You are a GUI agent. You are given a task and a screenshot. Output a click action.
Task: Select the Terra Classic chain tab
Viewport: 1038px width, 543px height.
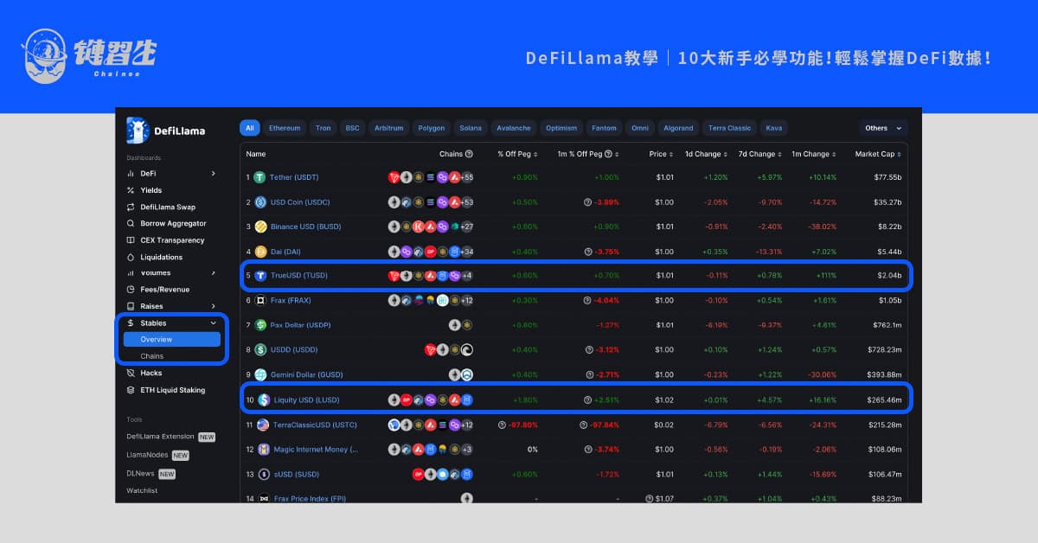point(729,128)
